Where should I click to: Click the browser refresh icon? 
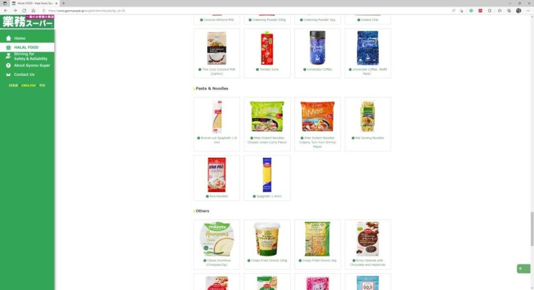pyautogui.click(x=24, y=11)
